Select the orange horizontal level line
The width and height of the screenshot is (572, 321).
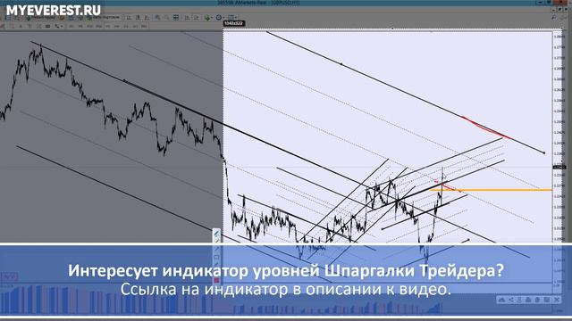(491, 190)
